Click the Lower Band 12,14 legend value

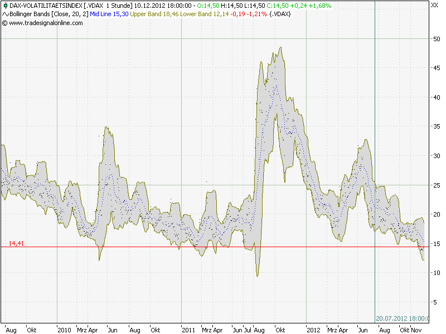pyautogui.click(x=204, y=14)
